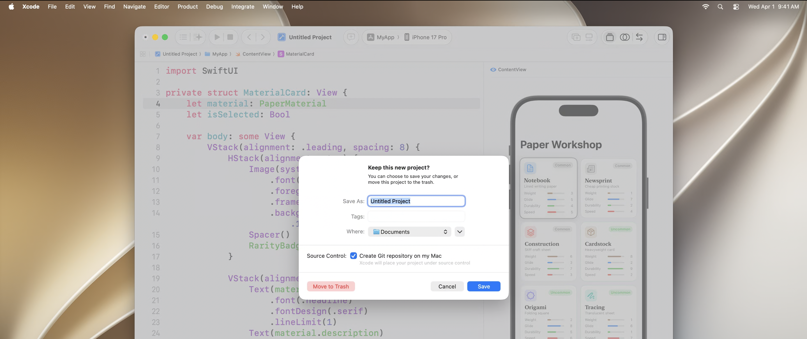Viewport: 807px width, 339px height.
Task: Open the File menu
Action: click(x=52, y=6)
